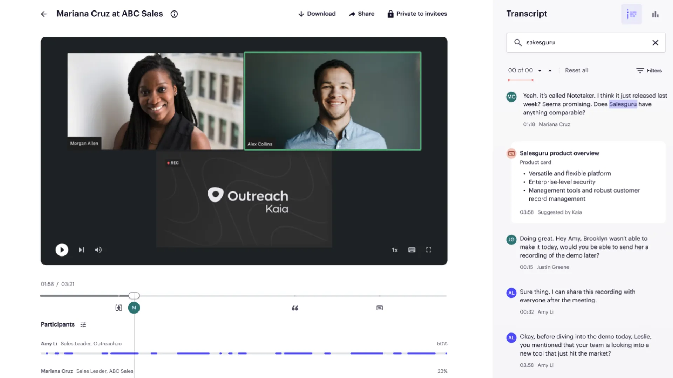Switch to transcript list view
The height and width of the screenshot is (378, 673).
coord(632,14)
